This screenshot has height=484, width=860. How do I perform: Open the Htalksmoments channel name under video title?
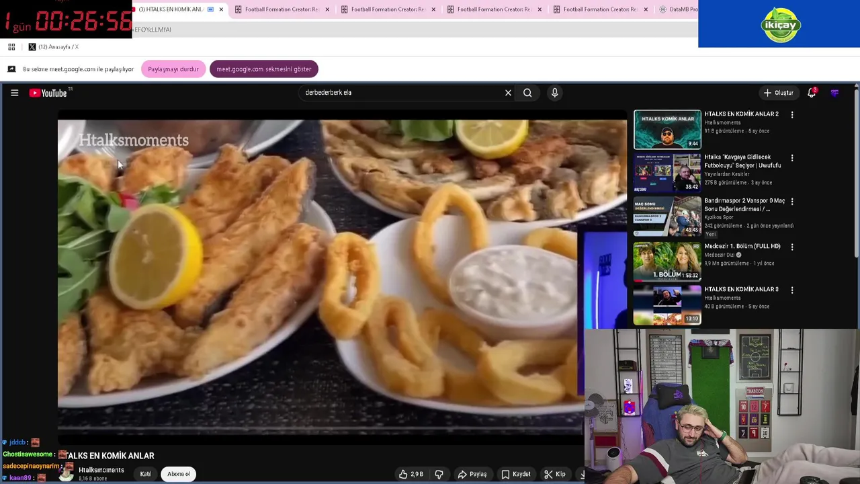(x=101, y=470)
